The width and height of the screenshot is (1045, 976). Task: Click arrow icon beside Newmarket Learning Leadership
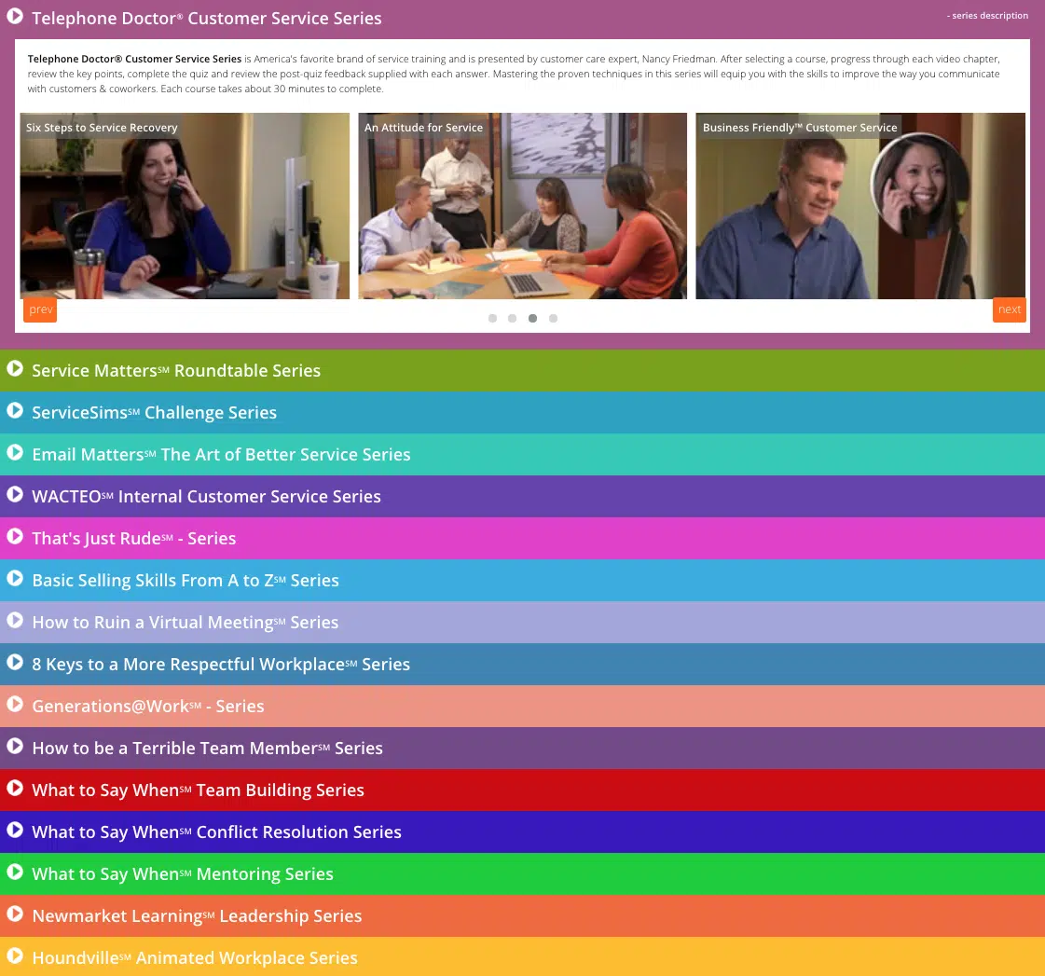(15, 914)
